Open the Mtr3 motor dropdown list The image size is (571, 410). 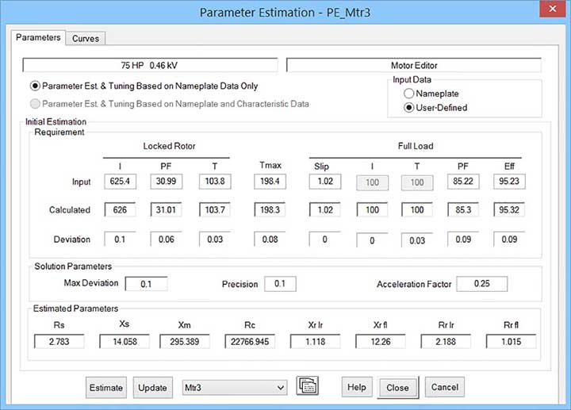tap(234, 388)
